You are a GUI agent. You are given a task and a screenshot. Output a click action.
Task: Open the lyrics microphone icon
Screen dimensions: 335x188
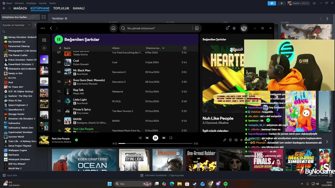click(225, 140)
